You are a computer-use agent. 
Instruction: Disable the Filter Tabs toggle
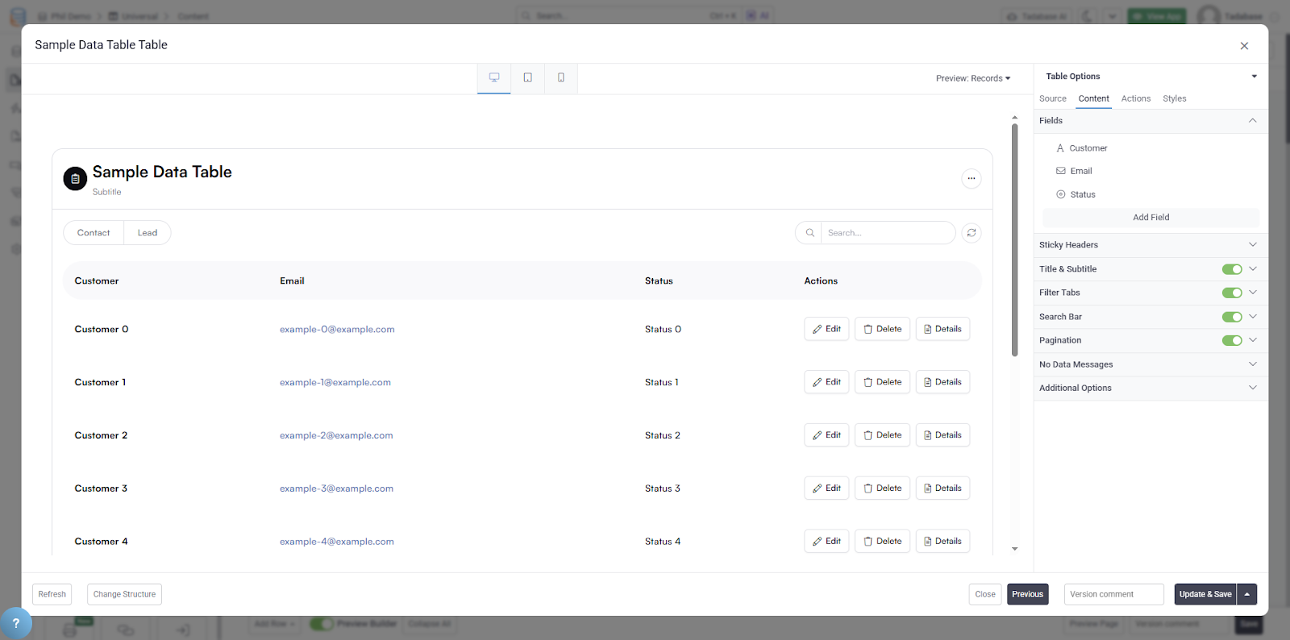[1231, 293]
